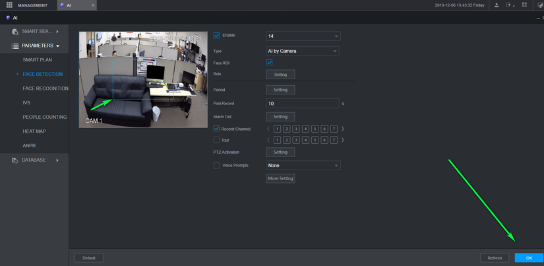Go to previous Tour channel page arrow
544x266 pixels.
(268, 140)
